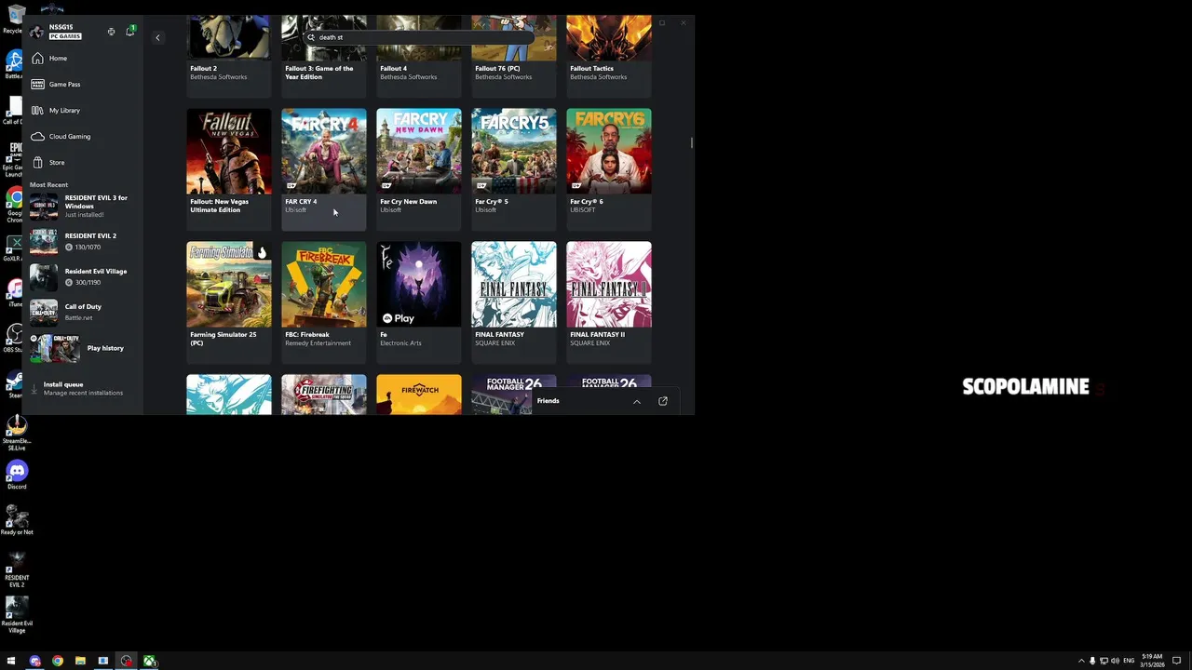Image resolution: width=1192 pixels, height=670 pixels.
Task: Open Call of Duty Battle.net recent entry
Action: pos(84,312)
